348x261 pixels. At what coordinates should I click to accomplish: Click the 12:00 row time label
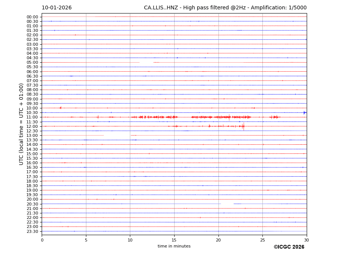click(32, 126)
